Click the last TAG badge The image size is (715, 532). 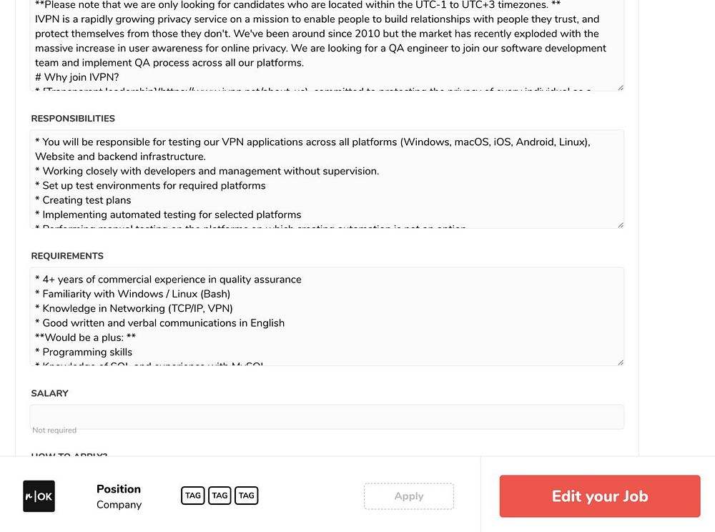pyautogui.click(x=246, y=495)
